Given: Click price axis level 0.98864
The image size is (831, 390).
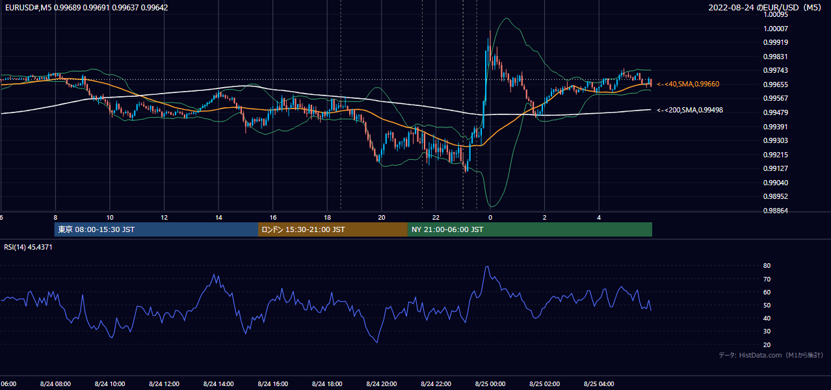Looking at the screenshot, I should [x=776, y=211].
